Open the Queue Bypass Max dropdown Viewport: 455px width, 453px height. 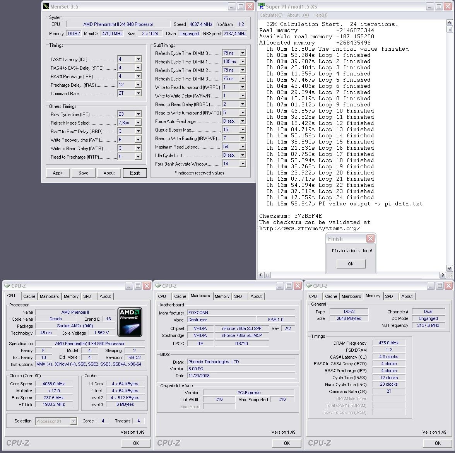coord(243,130)
